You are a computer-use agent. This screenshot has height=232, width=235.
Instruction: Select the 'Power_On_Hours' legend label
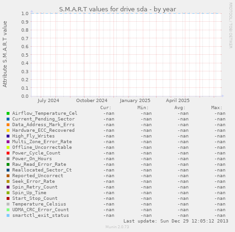pos(32,159)
